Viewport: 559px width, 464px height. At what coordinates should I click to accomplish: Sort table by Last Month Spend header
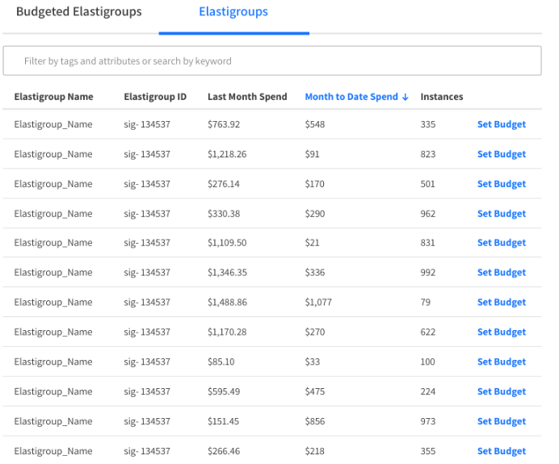247,97
